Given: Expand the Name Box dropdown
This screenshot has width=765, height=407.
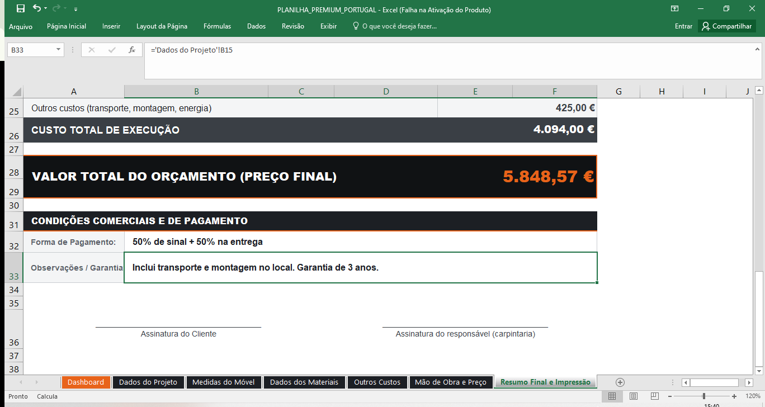Looking at the screenshot, I should tap(59, 50).
